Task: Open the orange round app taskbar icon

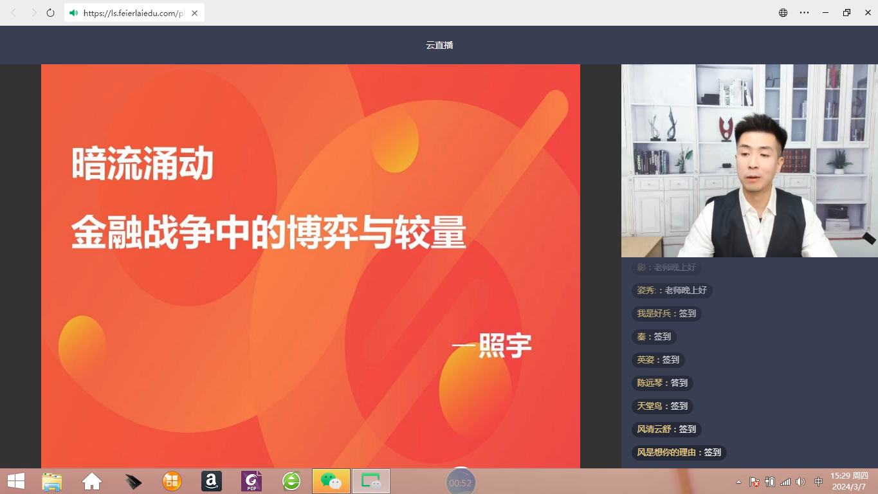Action: pos(172,481)
